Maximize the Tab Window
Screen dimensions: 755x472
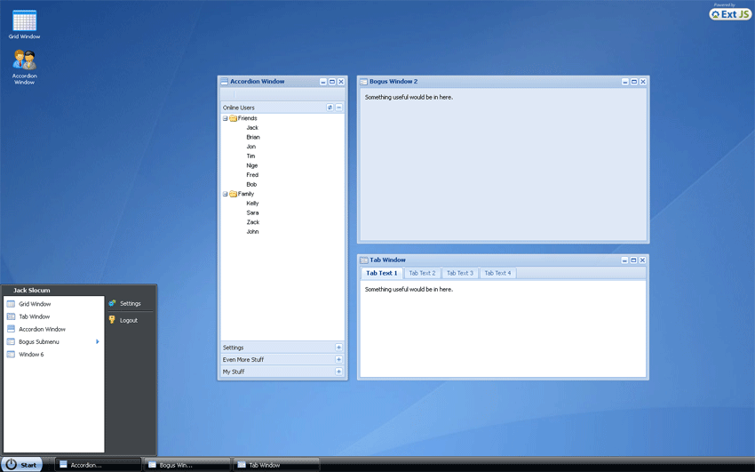pyautogui.click(x=633, y=260)
